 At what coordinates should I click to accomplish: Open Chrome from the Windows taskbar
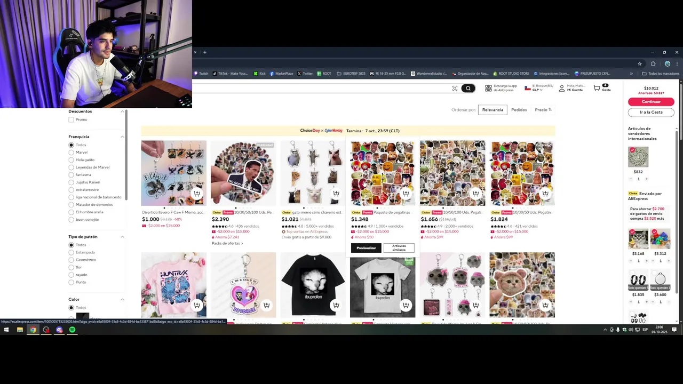coord(33,330)
